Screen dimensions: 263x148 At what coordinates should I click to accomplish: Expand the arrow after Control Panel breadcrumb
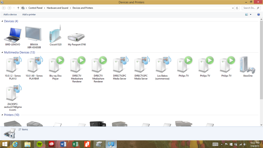click(45, 8)
